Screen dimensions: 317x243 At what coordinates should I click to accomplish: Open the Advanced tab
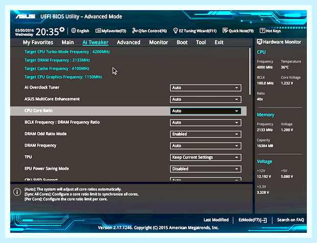tap(128, 42)
